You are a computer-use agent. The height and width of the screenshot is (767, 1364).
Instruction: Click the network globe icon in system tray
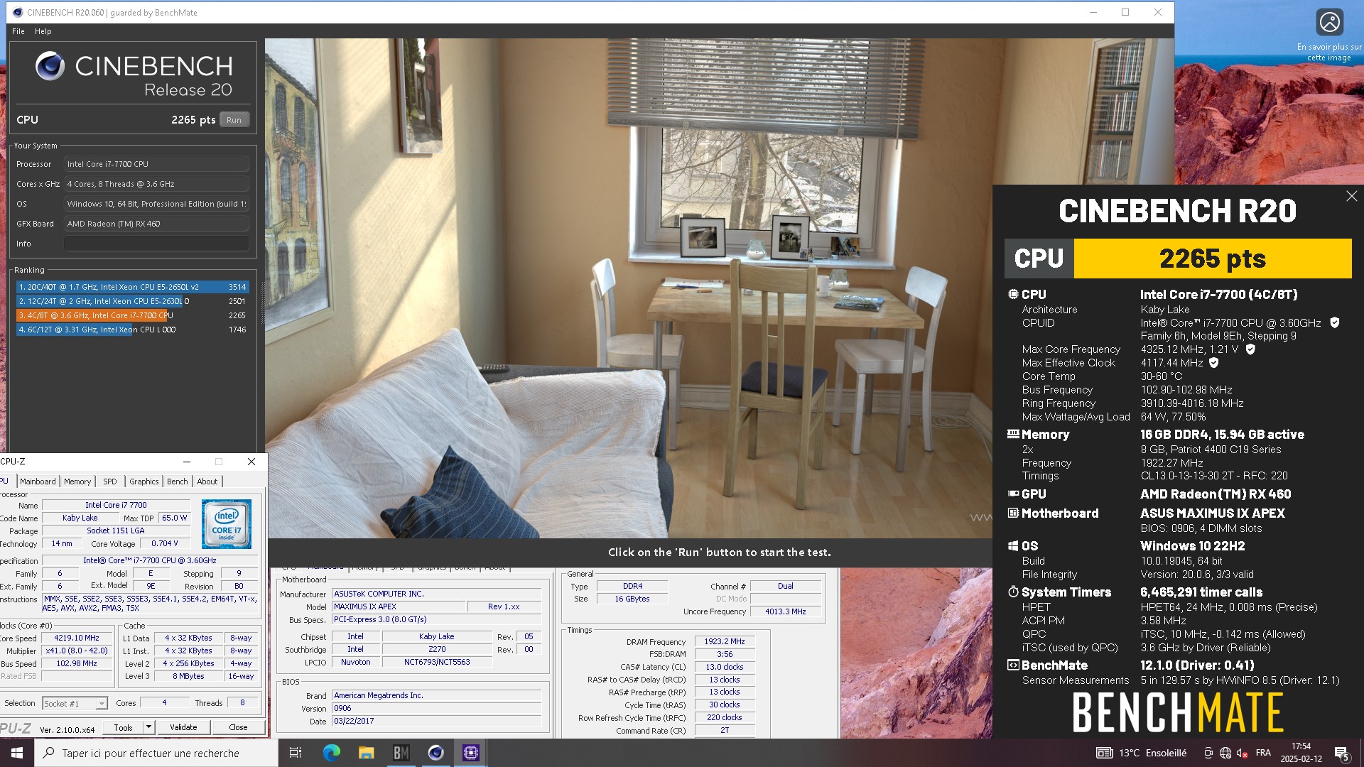[x=1225, y=753]
